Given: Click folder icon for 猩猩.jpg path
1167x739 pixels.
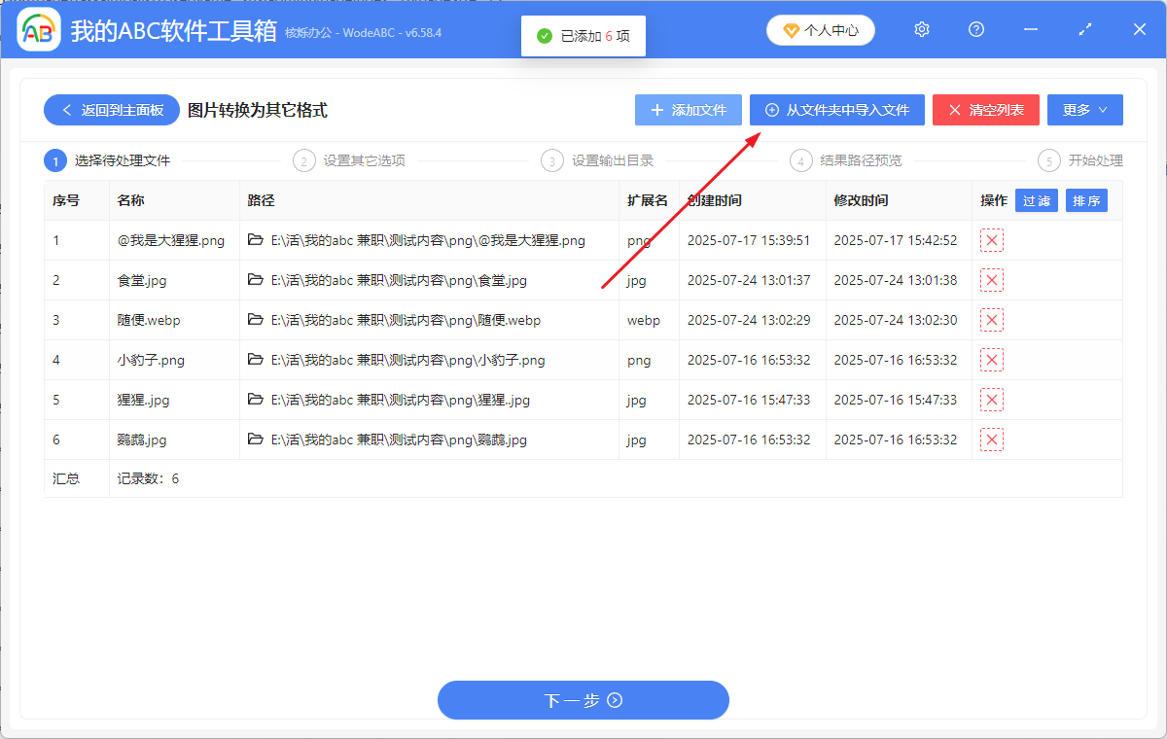Looking at the screenshot, I should [x=256, y=400].
